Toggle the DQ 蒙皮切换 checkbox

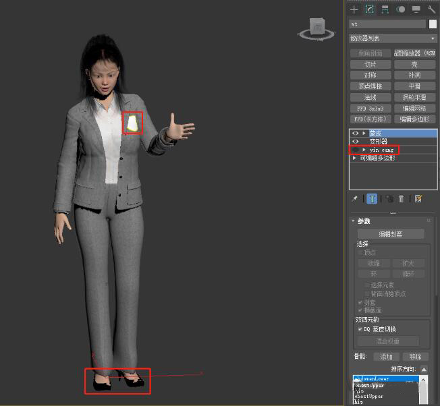click(x=360, y=329)
